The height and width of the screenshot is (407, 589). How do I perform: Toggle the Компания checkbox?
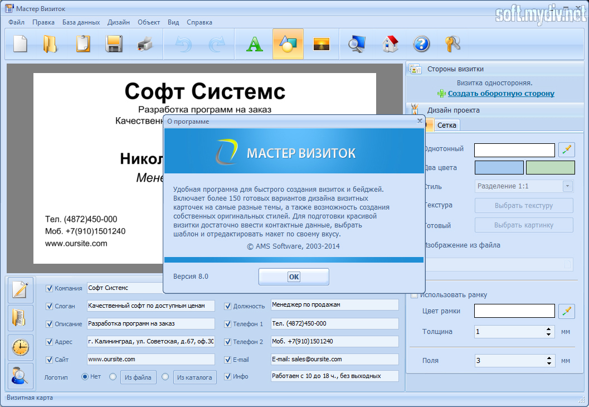[49, 288]
